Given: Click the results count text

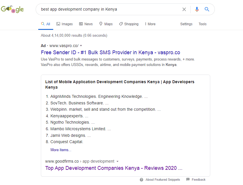Looking at the screenshot, I should 74,36.
